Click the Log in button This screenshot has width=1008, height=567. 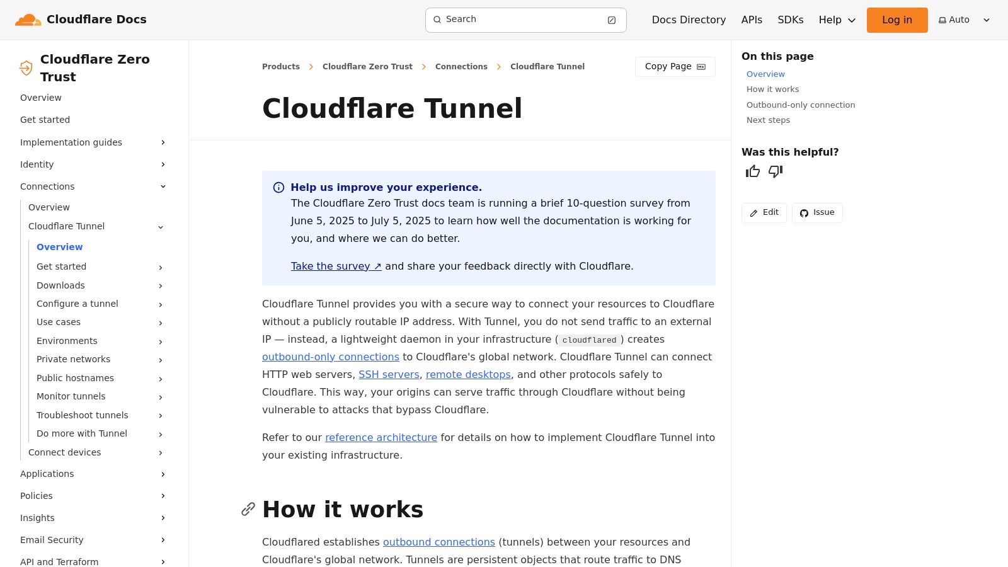tap(897, 20)
